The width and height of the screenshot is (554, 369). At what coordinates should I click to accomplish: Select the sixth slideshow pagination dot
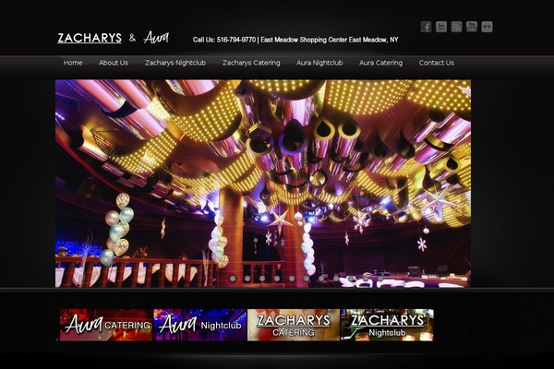(307, 279)
